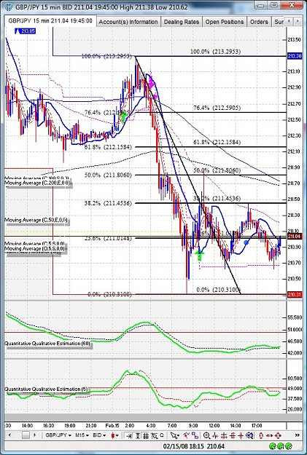Click the right-side 76.4% (212.5905) Fibonacci label
The image size is (307, 455).
(x=217, y=108)
